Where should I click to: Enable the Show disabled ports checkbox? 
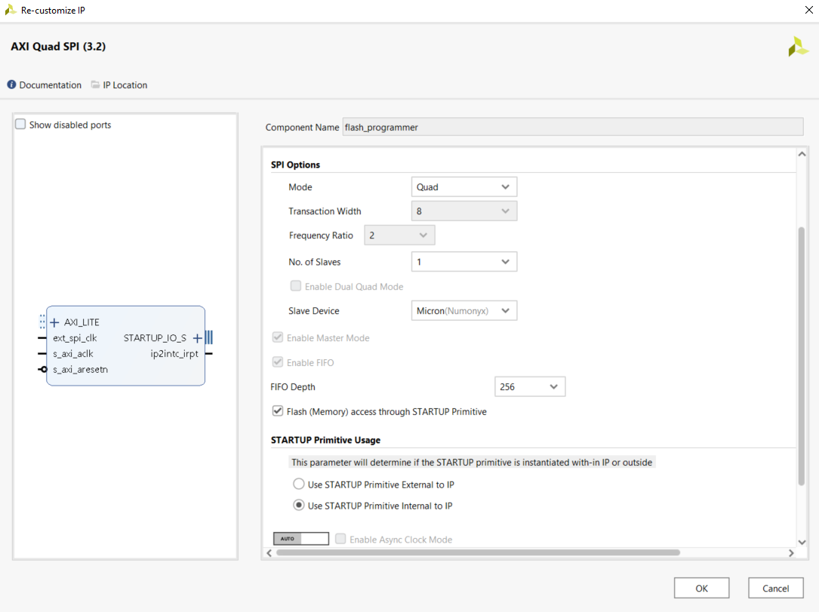coord(19,123)
